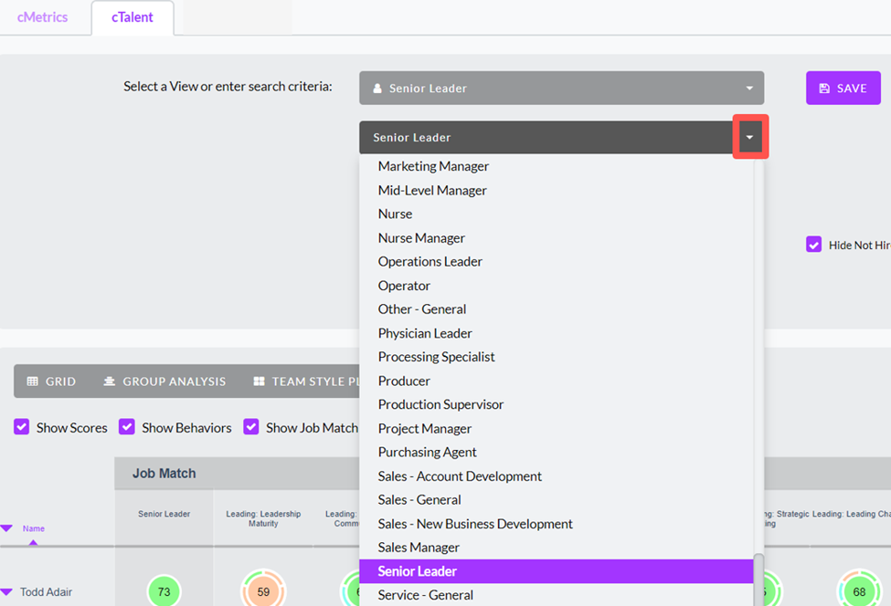The width and height of the screenshot is (891, 606).
Task: Click the highlighted red dropdown arrow
Action: tap(750, 136)
